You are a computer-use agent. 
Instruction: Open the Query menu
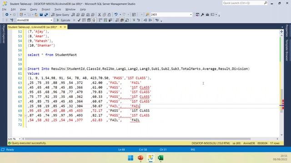pos(34,9)
